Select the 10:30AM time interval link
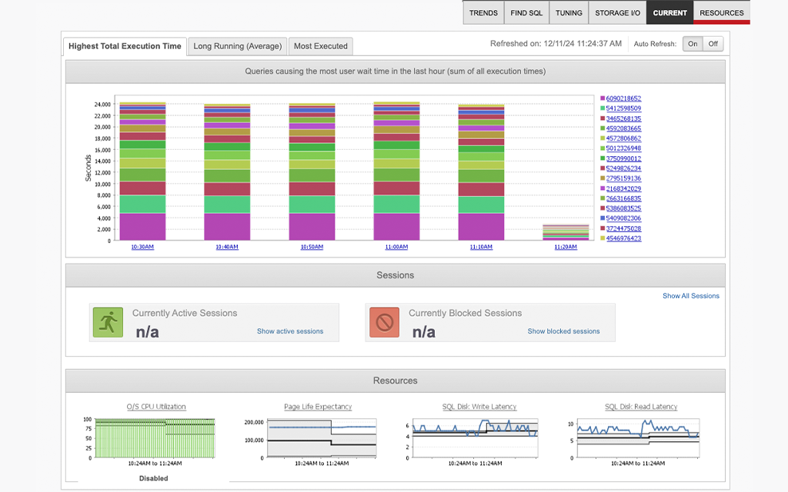The width and height of the screenshot is (788, 492). tap(142, 247)
